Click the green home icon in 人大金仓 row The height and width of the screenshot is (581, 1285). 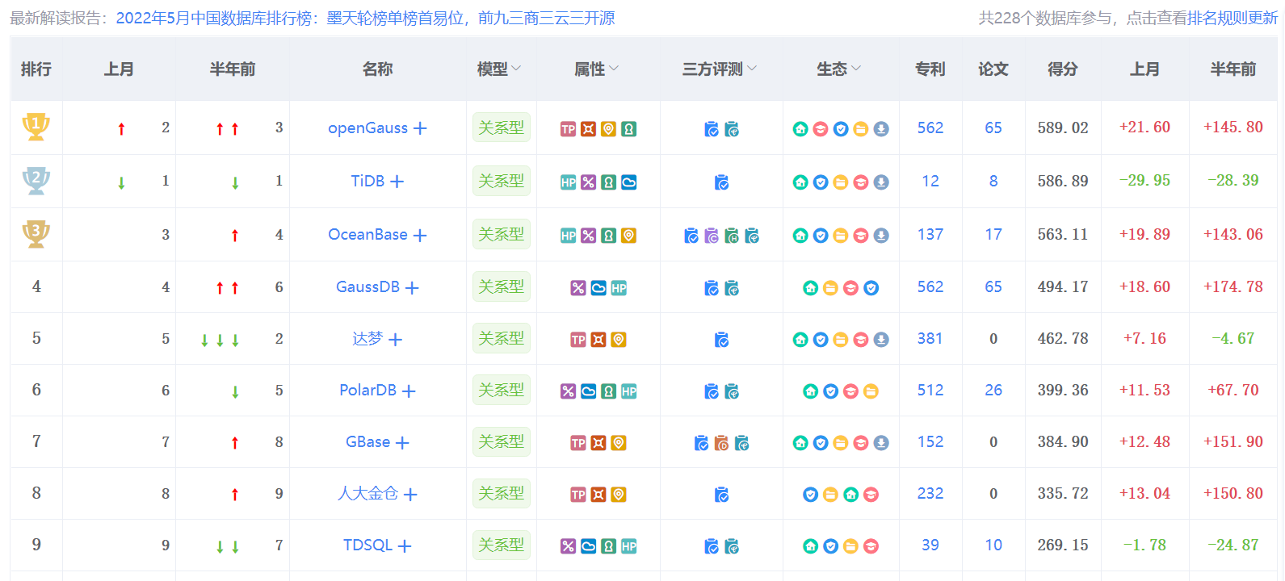point(851,495)
